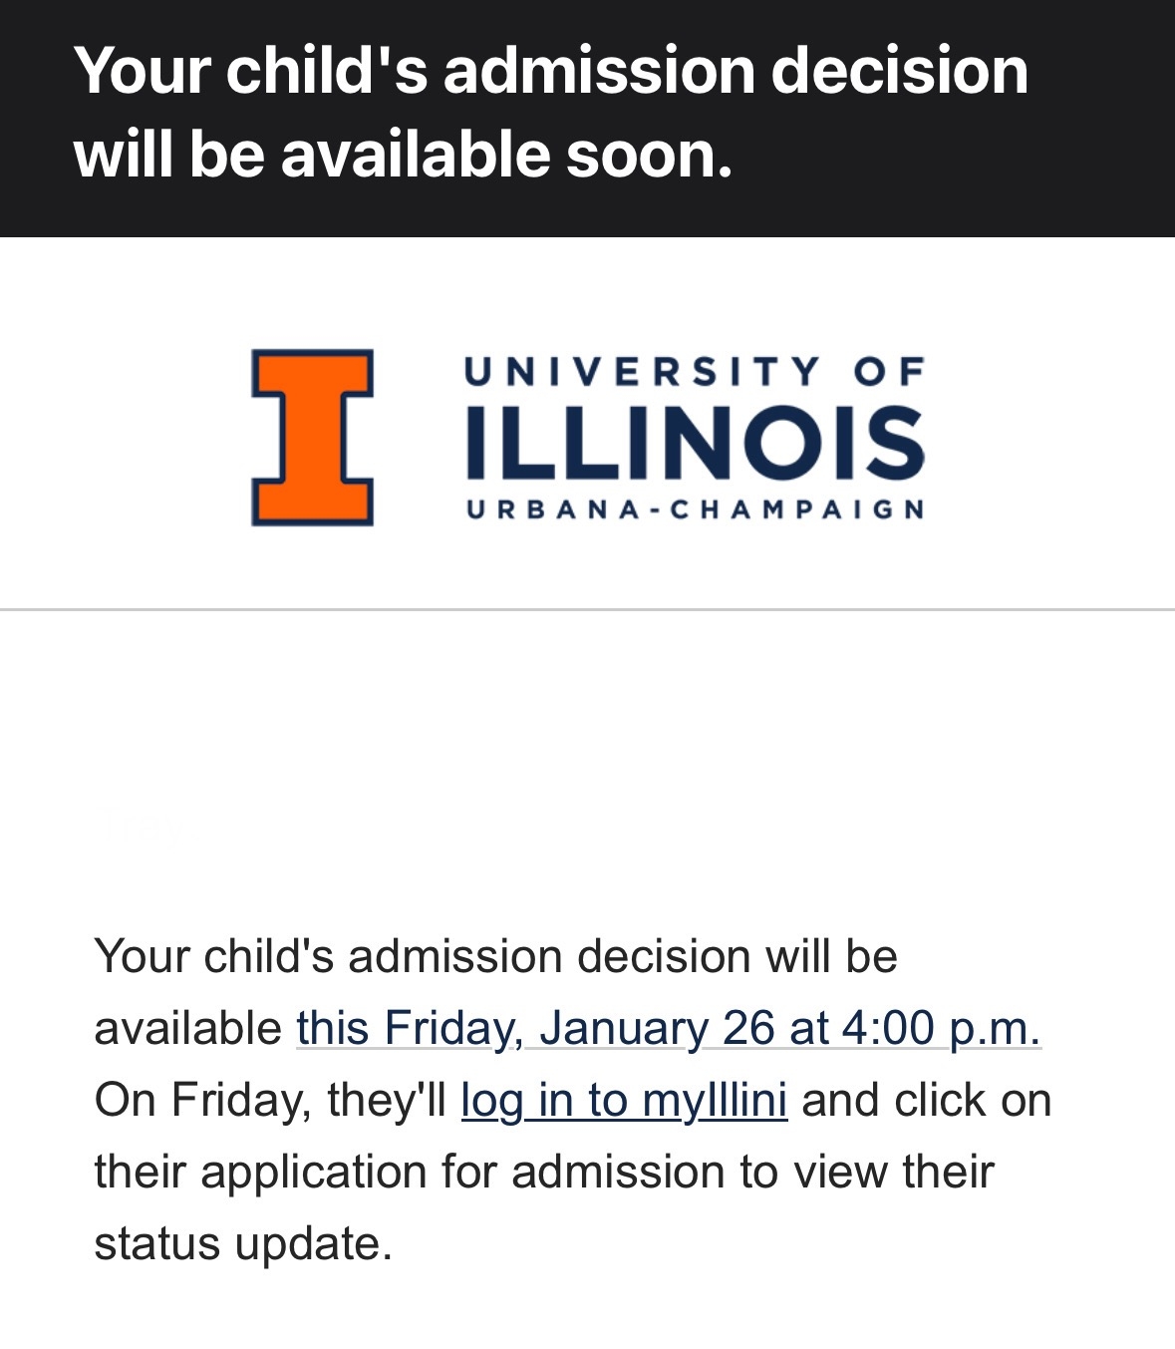Click the word 'soon.' in the header

[649, 155]
